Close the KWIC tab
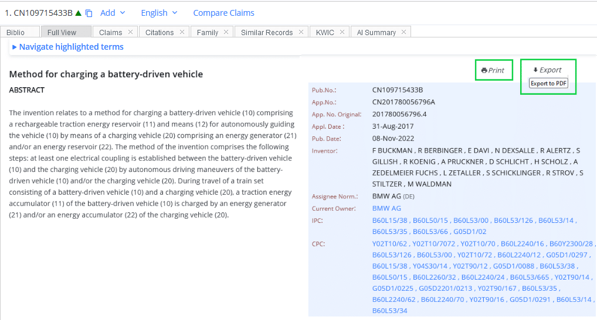The image size is (597, 320). coord(342,32)
